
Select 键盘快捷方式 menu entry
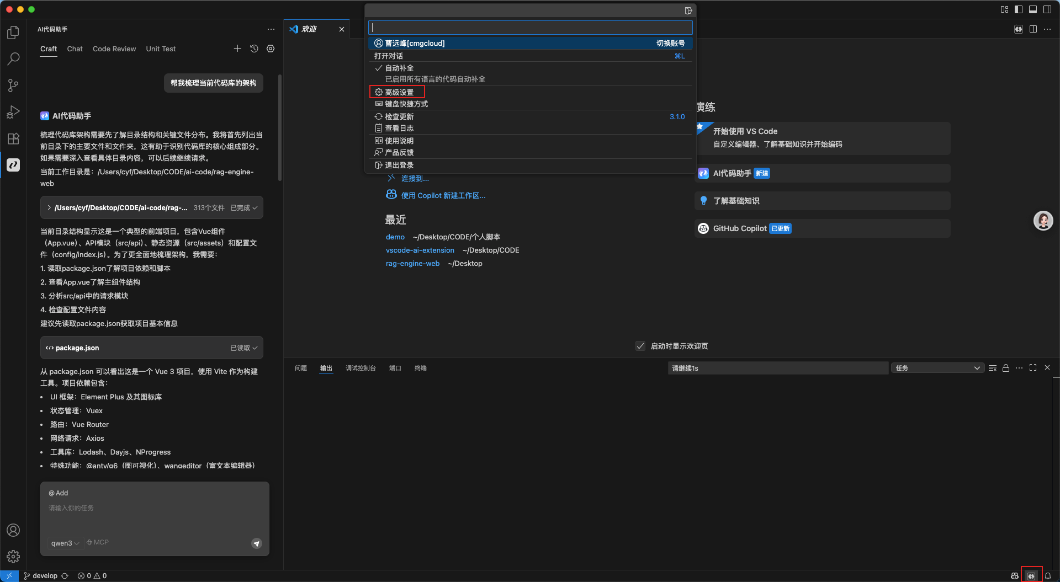tap(530, 104)
